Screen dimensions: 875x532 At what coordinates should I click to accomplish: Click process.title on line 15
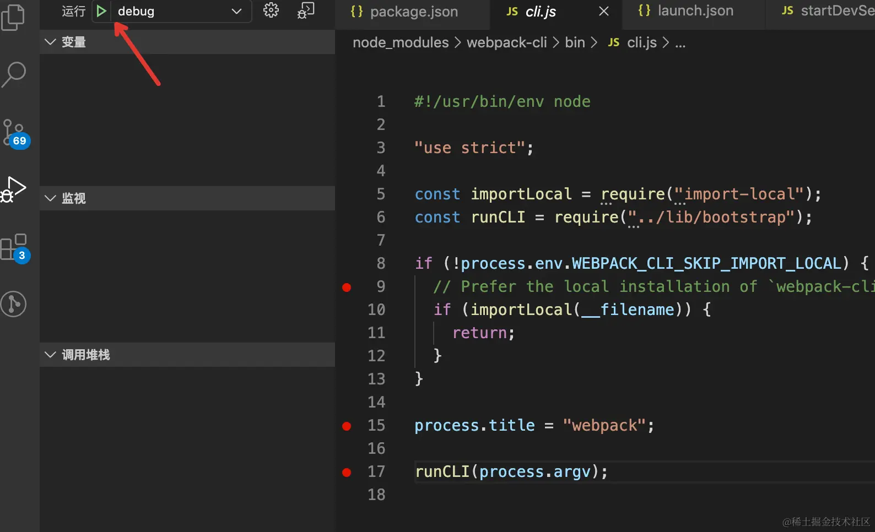pos(474,425)
